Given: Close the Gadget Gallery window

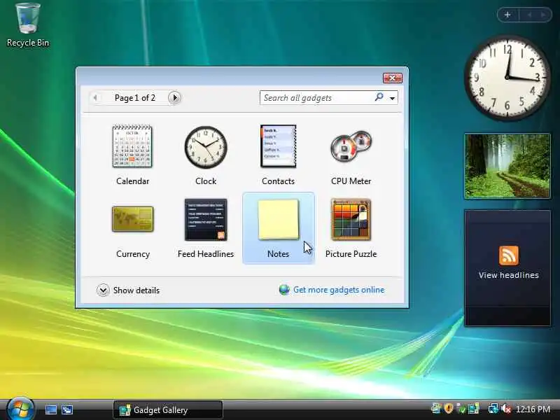Looking at the screenshot, I should pyautogui.click(x=393, y=78).
